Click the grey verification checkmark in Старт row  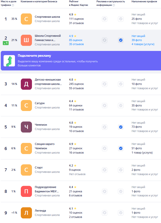click(x=121, y=170)
